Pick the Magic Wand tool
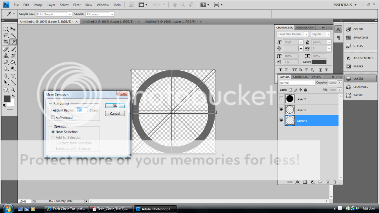 (x=13, y=35)
